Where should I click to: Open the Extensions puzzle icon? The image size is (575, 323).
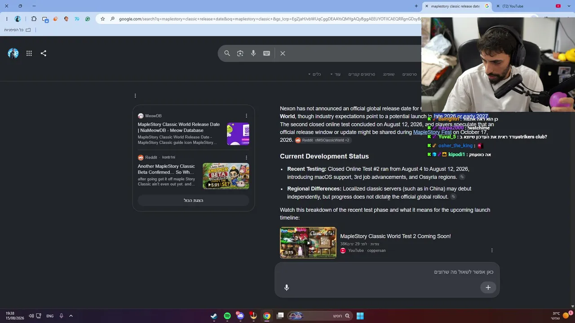34,19
